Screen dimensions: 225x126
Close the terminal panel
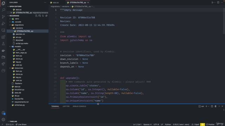pyautogui.click(x=222, y=106)
